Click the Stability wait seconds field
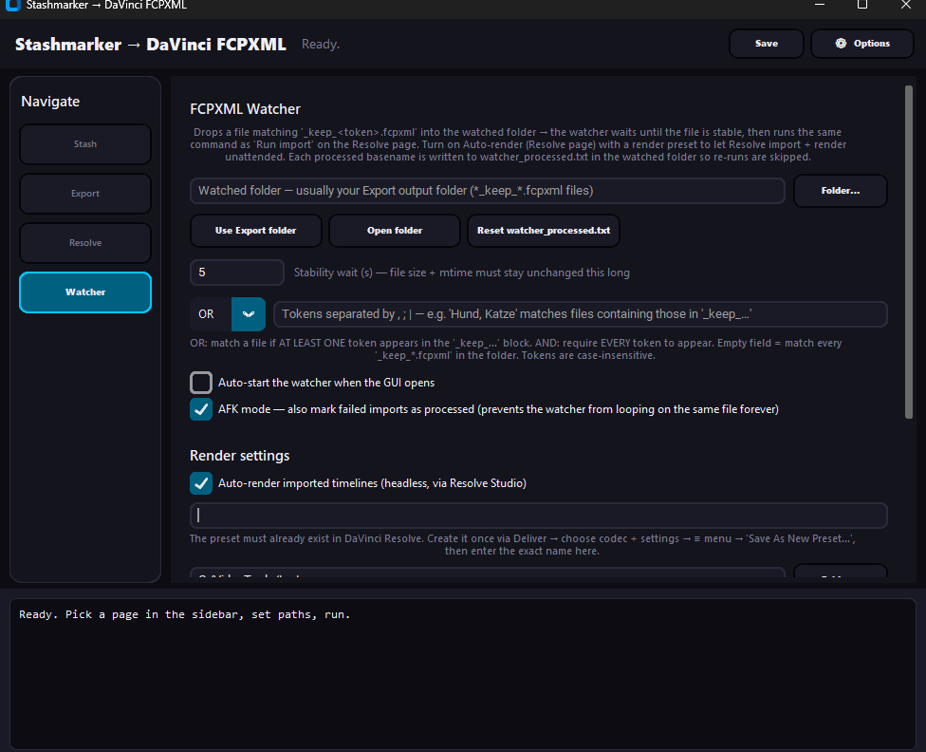Screen dimensions: 926x752 pos(236,273)
